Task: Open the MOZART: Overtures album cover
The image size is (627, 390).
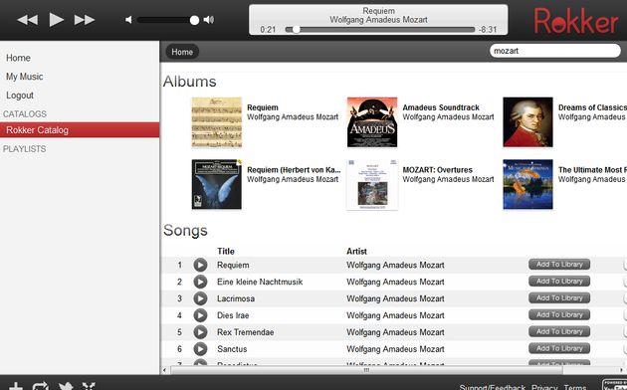Action: coord(372,184)
